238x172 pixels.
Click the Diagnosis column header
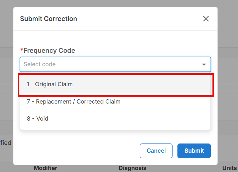click(132, 168)
